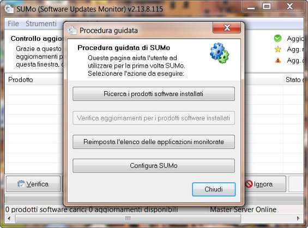Click Reimposta l'elenco delle applicazioni monitorate
Viewport: 308px width, 228px height.
pyautogui.click(x=154, y=142)
